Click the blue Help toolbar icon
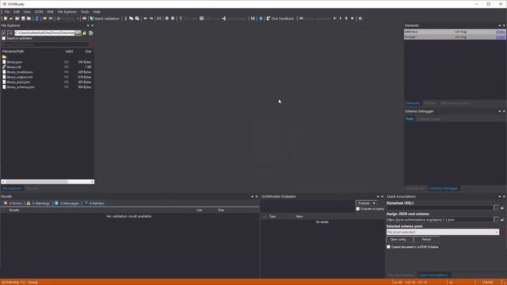Image resolution: width=507 pixels, height=285 pixels. 261,18
